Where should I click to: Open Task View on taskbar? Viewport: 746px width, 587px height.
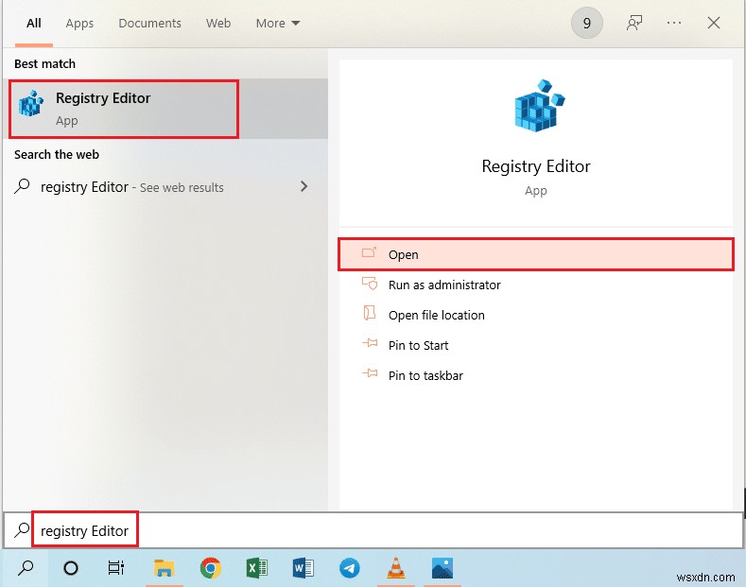pos(116,567)
